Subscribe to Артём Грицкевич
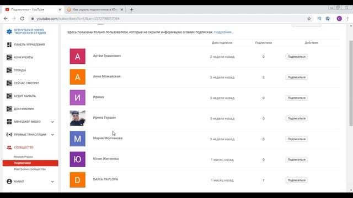The image size is (353, 198). (x=296, y=57)
